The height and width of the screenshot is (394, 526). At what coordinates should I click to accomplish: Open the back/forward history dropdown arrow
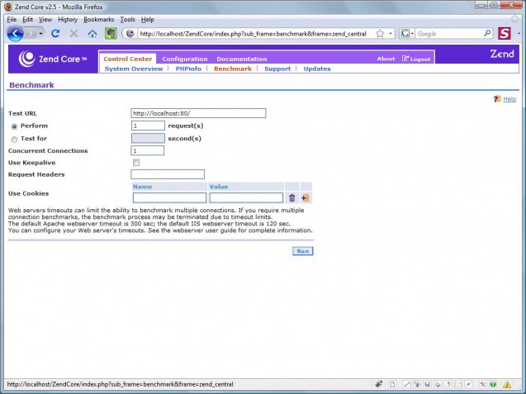pyautogui.click(x=40, y=34)
